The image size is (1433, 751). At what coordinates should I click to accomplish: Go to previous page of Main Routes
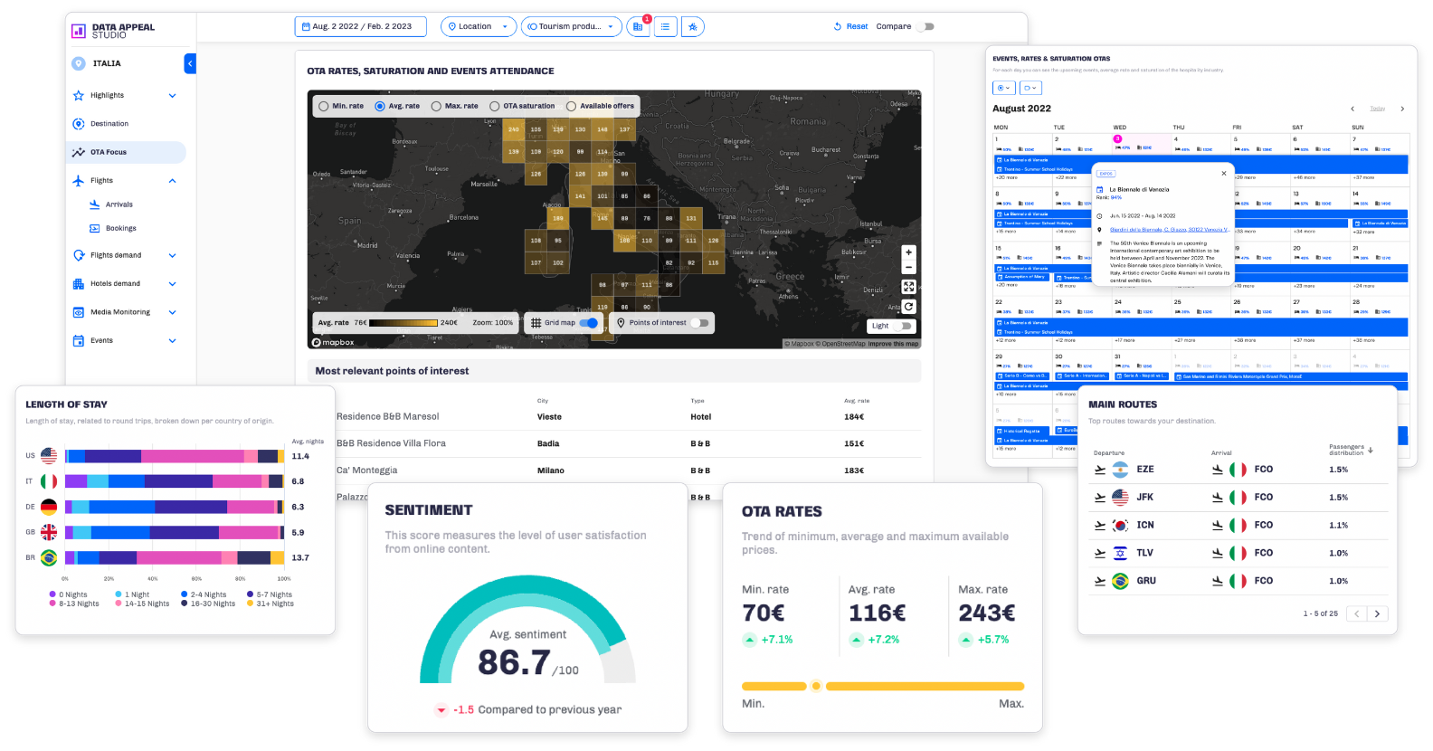1357,613
